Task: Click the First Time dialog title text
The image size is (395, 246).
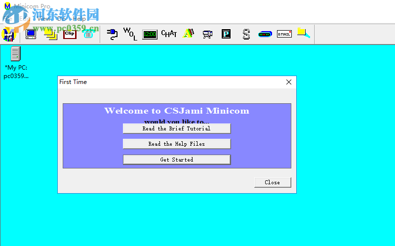Action: (73, 82)
